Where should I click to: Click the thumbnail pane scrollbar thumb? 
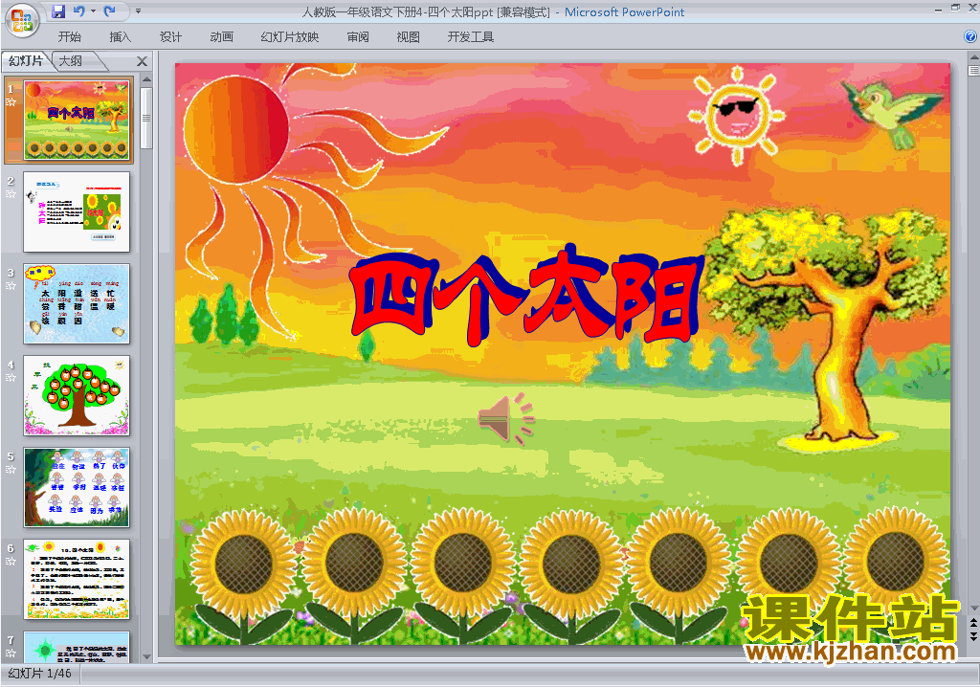pos(146,118)
